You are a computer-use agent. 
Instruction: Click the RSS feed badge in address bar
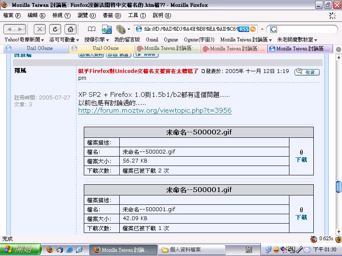pos(244,29)
